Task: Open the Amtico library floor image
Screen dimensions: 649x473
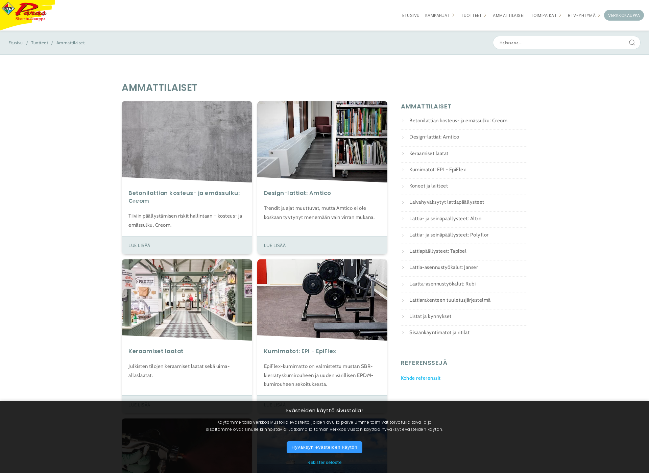Action: tap(322, 142)
